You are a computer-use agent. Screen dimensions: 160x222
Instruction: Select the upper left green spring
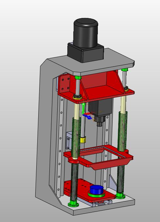tap(76, 137)
